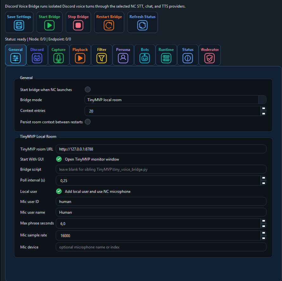Open the Persona tab person icon
The width and height of the screenshot is (282, 281).
click(x=123, y=58)
